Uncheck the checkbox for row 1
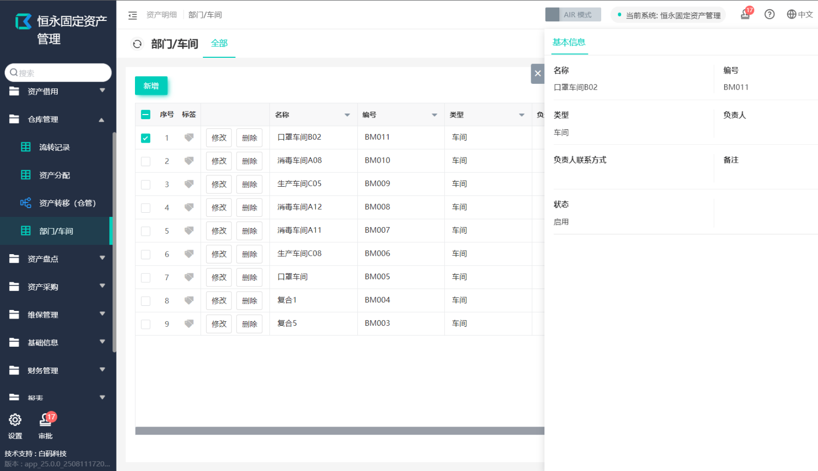Viewport: 818px width, 471px height. (x=146, y=138)
